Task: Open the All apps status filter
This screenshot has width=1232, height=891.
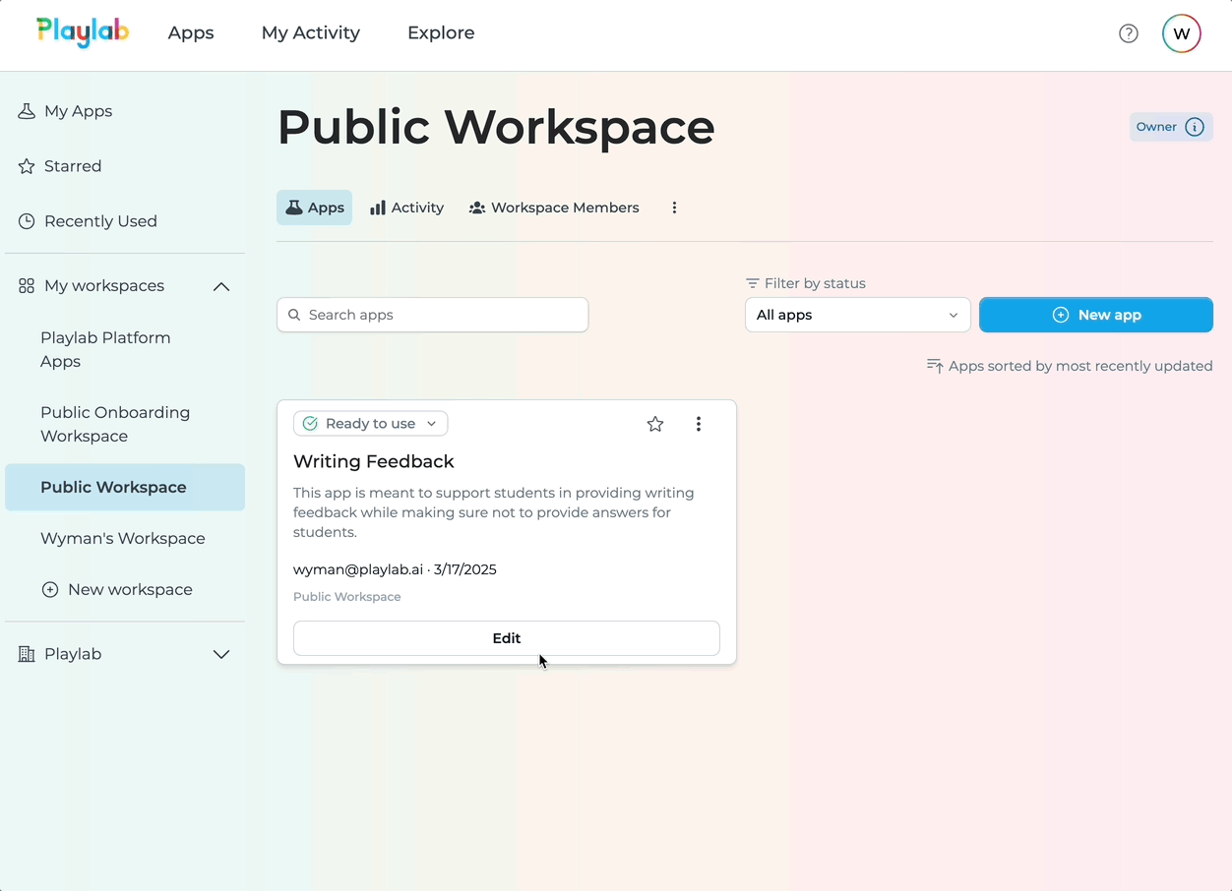Action: click(x=858, y=315)
